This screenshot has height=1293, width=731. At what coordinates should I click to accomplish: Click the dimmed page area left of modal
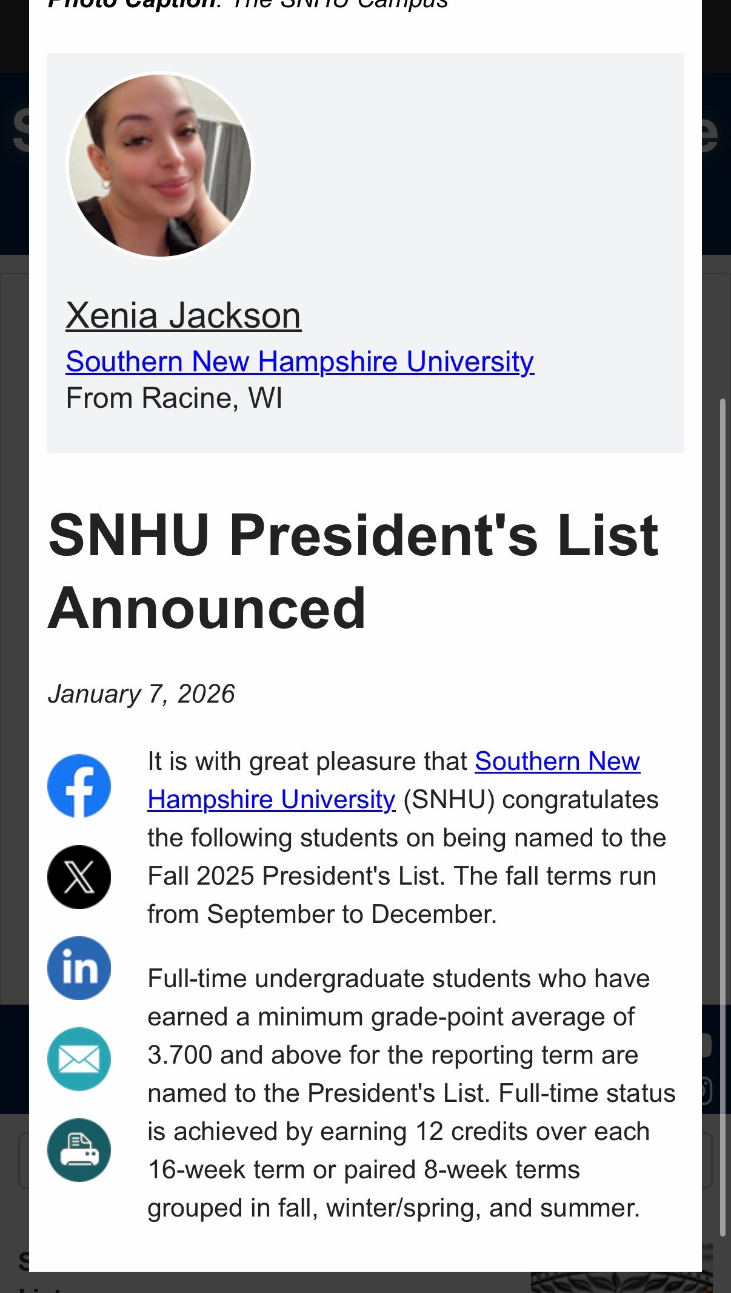14,607
